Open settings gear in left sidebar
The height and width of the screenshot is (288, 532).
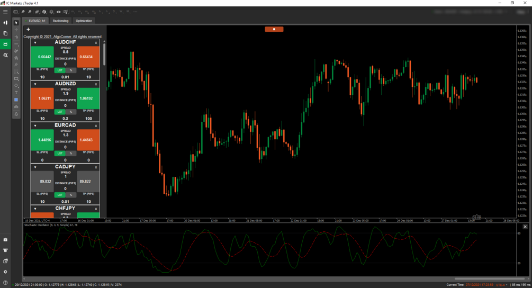click(x=5, y=272)
